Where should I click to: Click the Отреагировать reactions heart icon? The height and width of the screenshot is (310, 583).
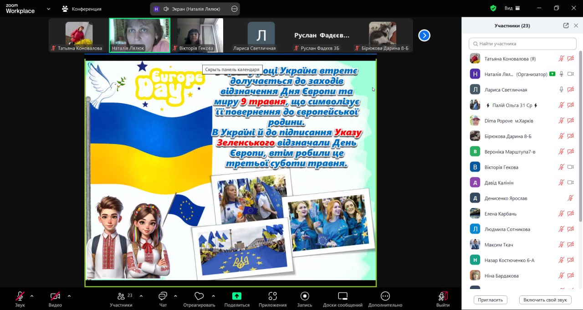(x=199, y=296)
